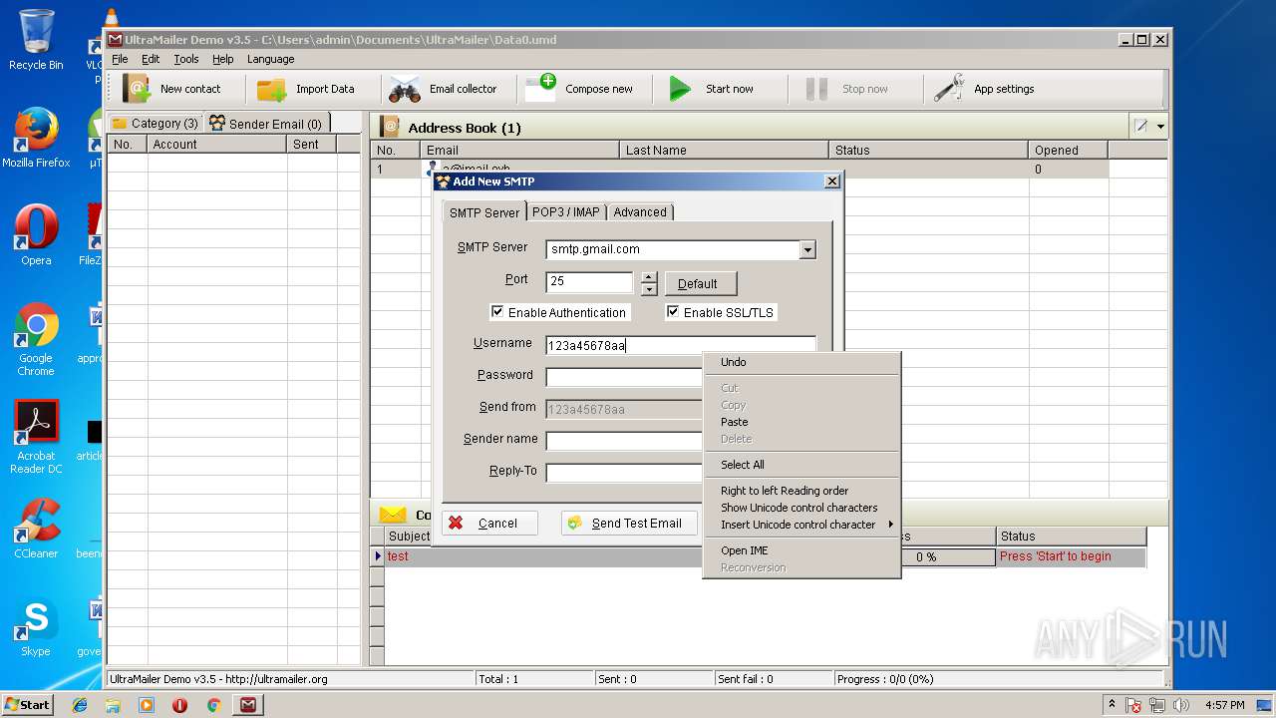Click the Windows Start button
The image size is (1276, 718).
point(28,705)
